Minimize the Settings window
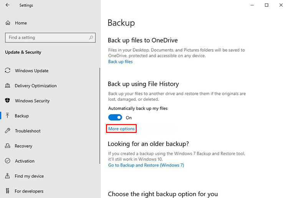 (x=252, y=5)
